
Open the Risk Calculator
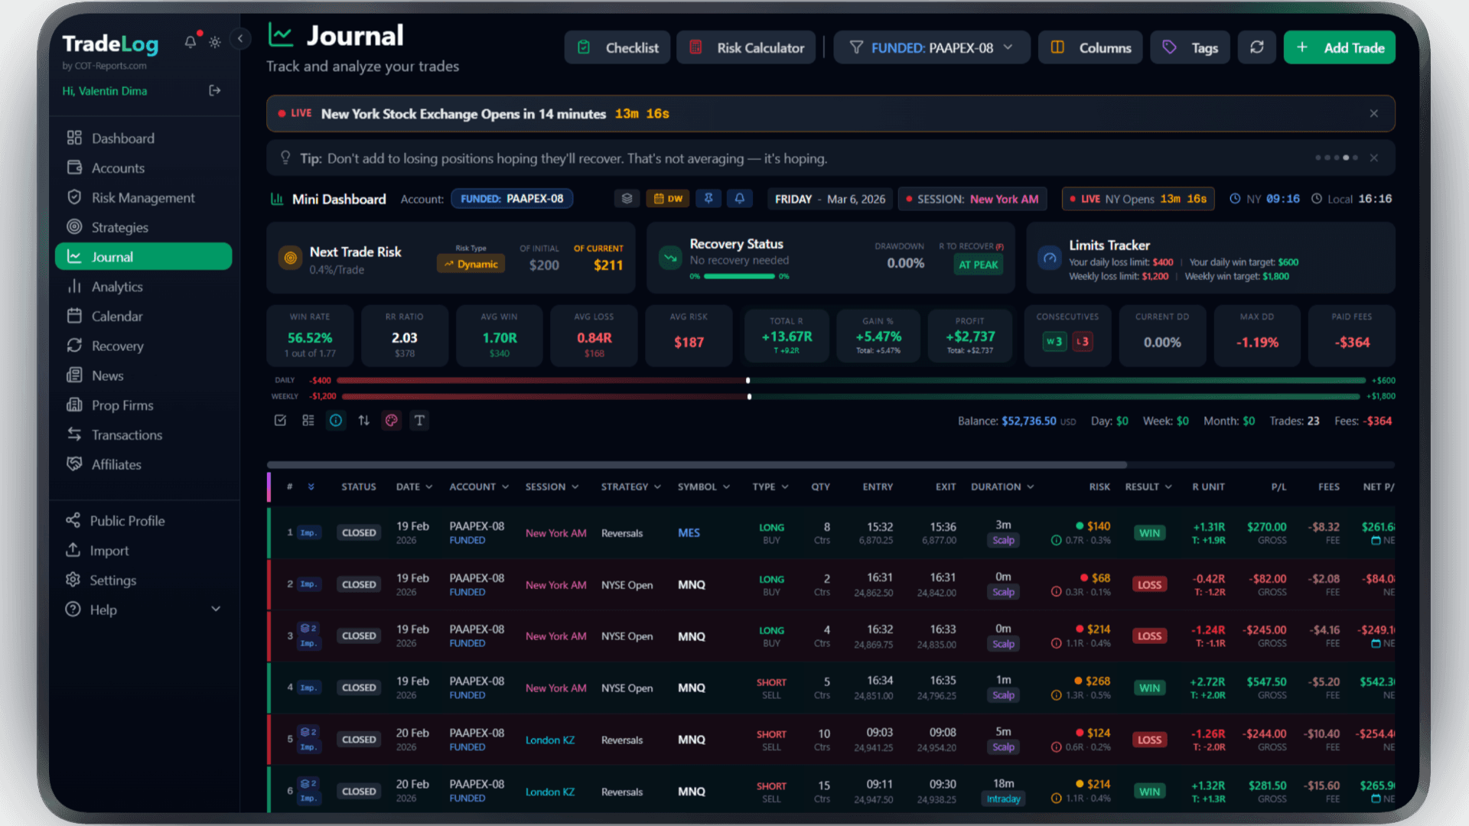[x=745, y=47]
